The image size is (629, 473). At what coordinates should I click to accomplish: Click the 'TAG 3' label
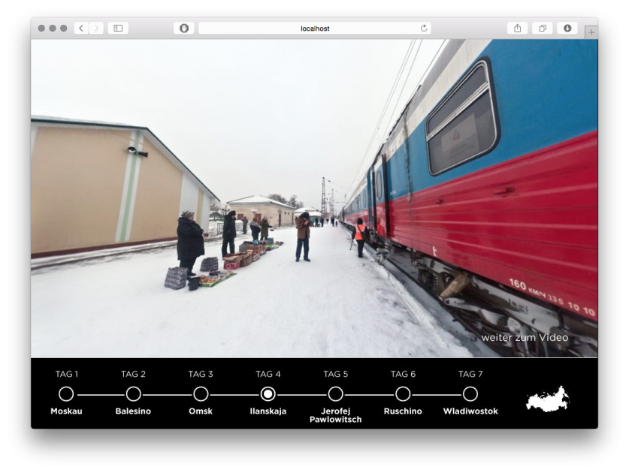[x=201, y=374]
